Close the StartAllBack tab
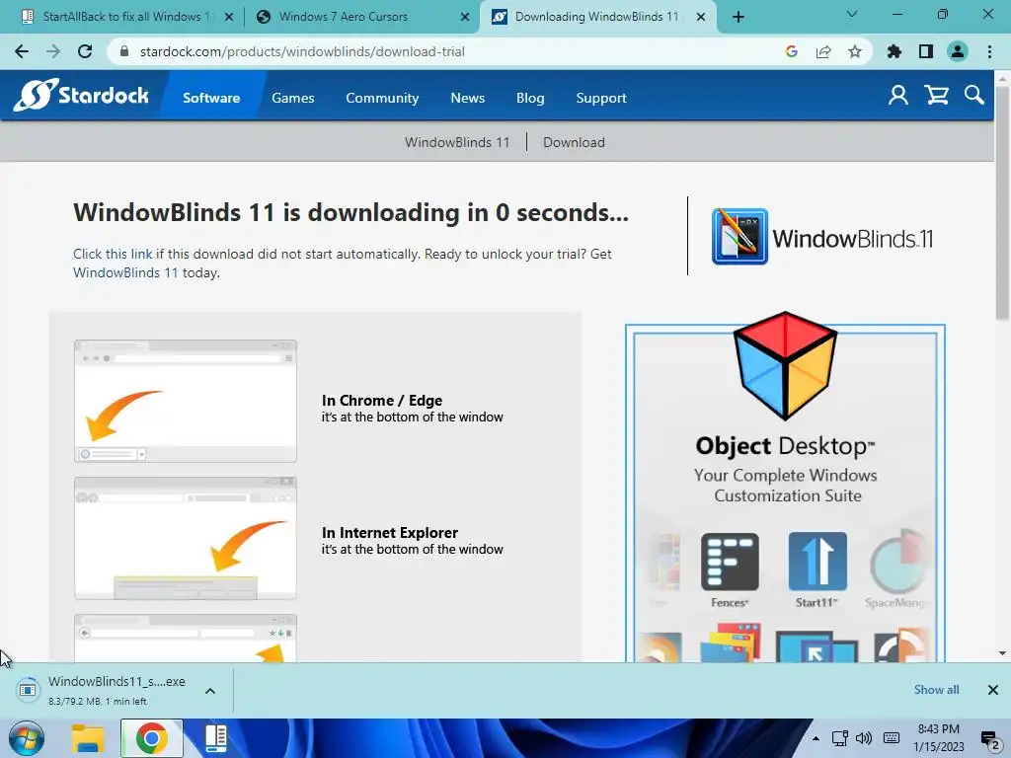The height and width of the screenshot is (758, 1011). (229, 18)
